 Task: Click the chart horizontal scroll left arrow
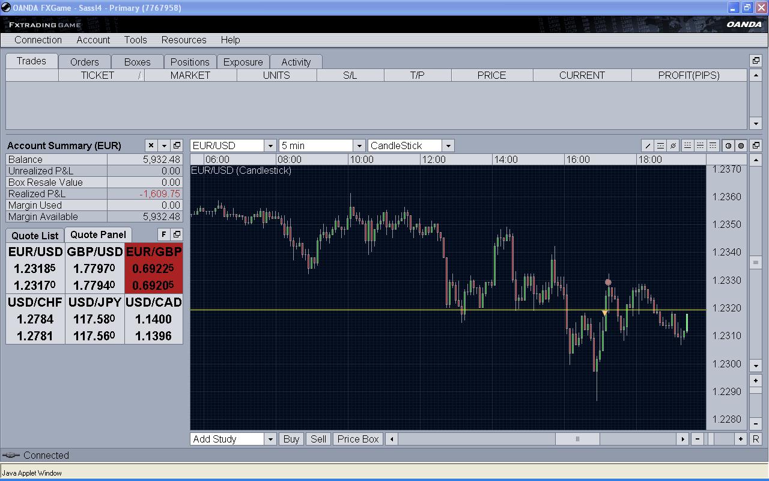click(x=392, y=439)
